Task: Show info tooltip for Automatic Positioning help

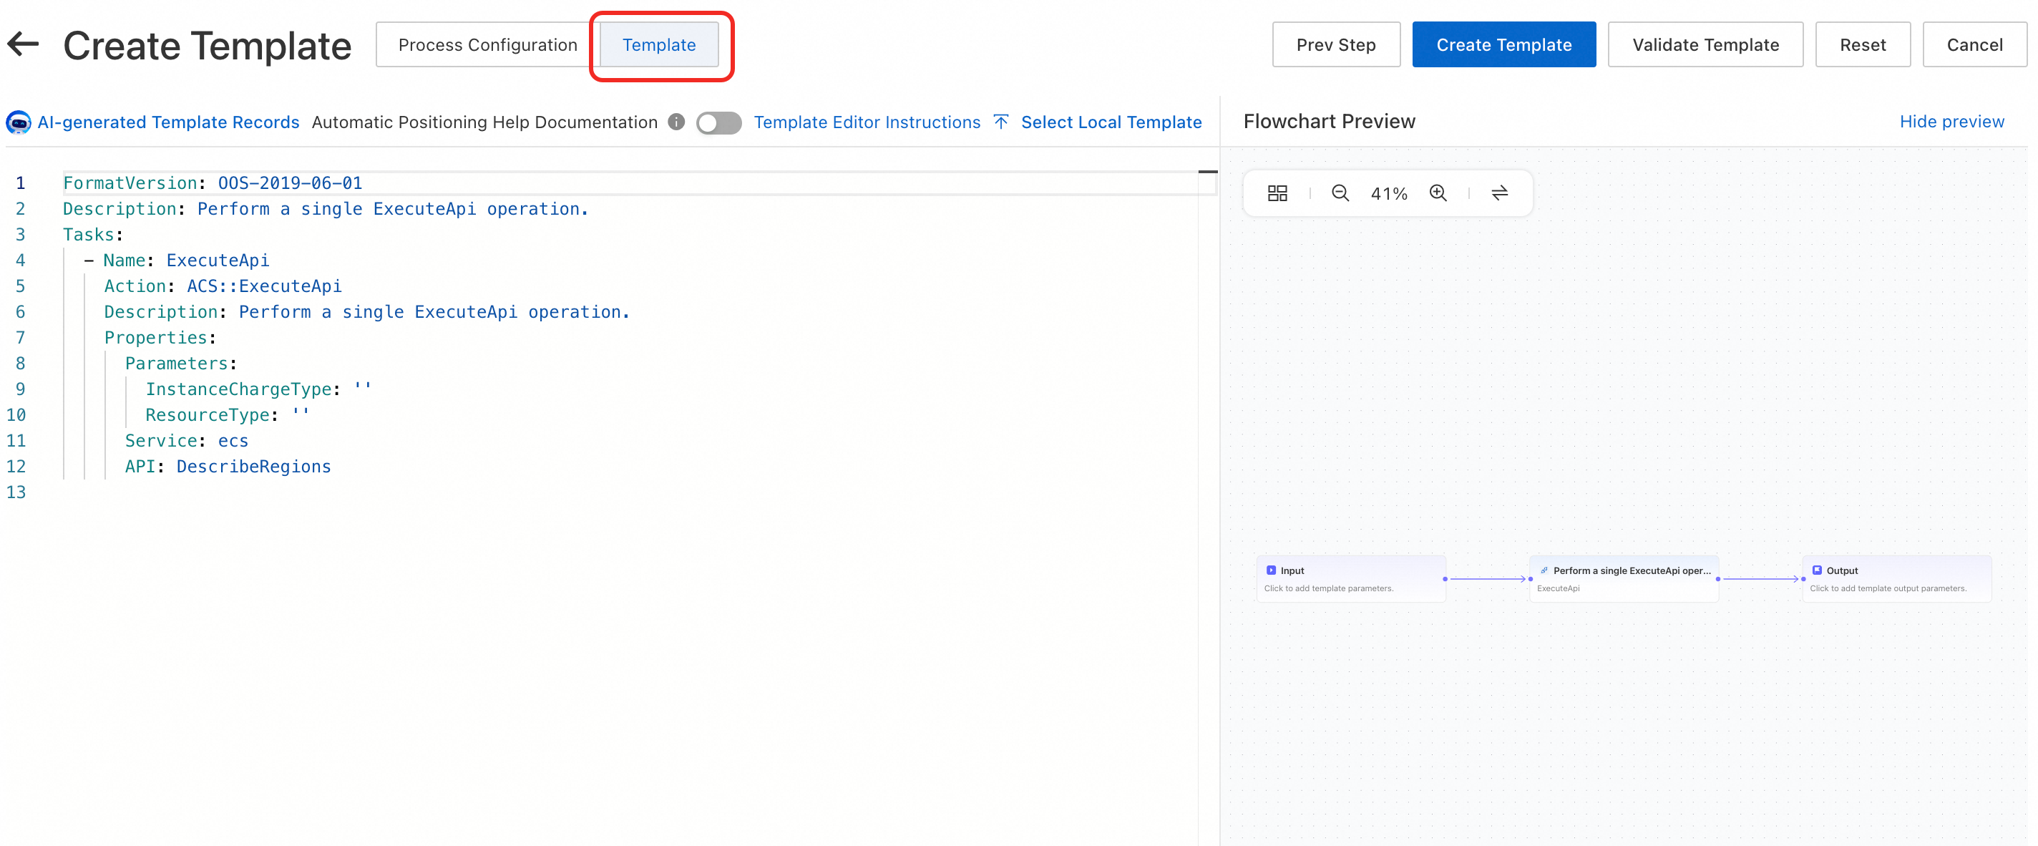Action: pyautogui.click(x=676, y=122)
